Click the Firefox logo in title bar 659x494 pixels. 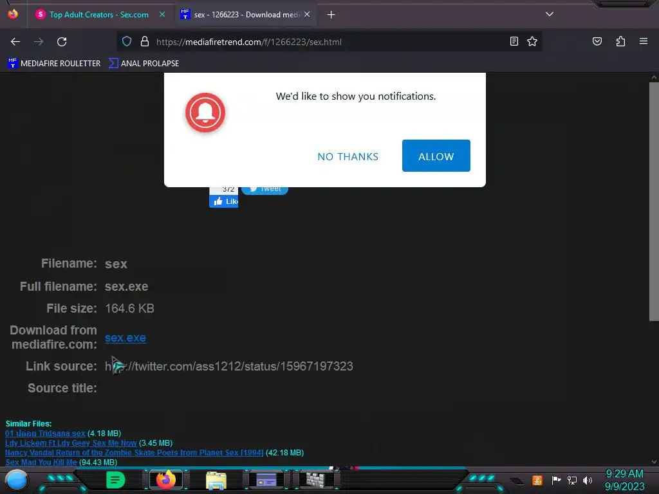(13, 14)
